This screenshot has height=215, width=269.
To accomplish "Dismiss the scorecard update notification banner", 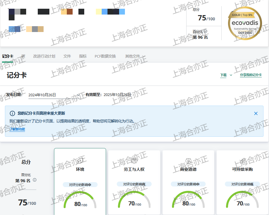I will click(256, 113).
